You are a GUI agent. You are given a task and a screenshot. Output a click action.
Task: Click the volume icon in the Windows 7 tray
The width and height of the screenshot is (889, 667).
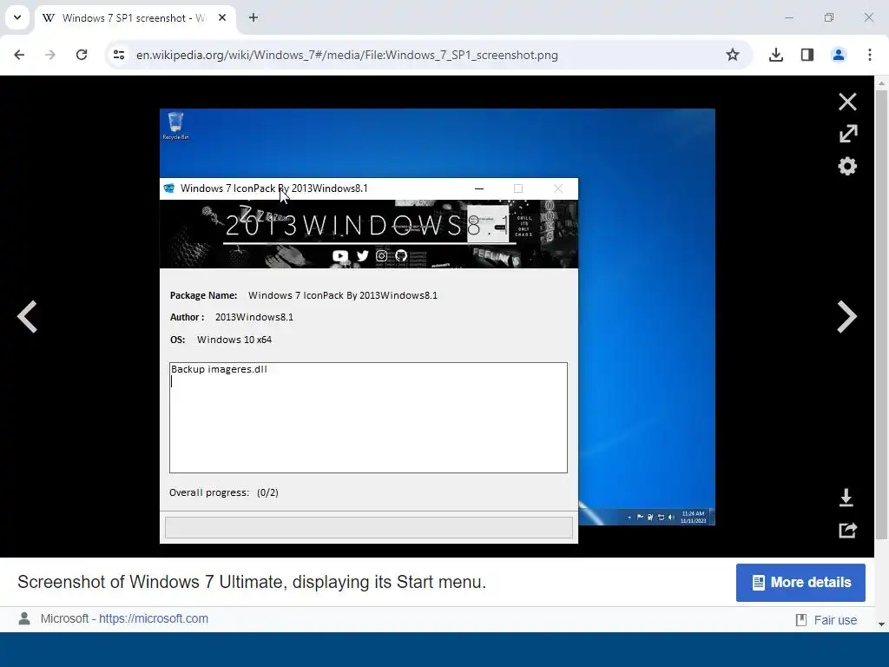(671, 518)
